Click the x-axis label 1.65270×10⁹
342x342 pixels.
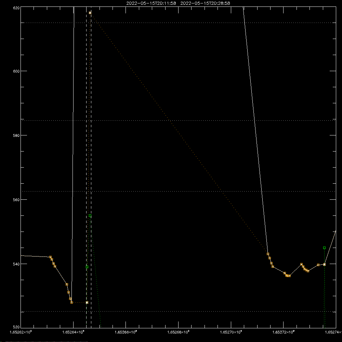pyautogui.click(x=231, y=332)
